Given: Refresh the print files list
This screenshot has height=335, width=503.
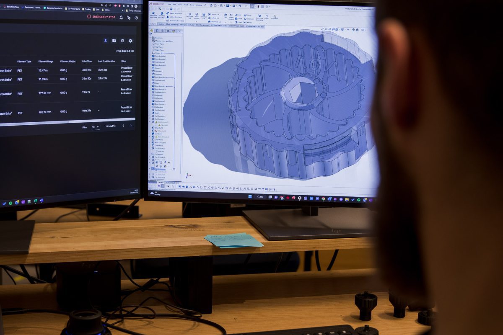Looking at the screenshot, I should coord(122,41).
